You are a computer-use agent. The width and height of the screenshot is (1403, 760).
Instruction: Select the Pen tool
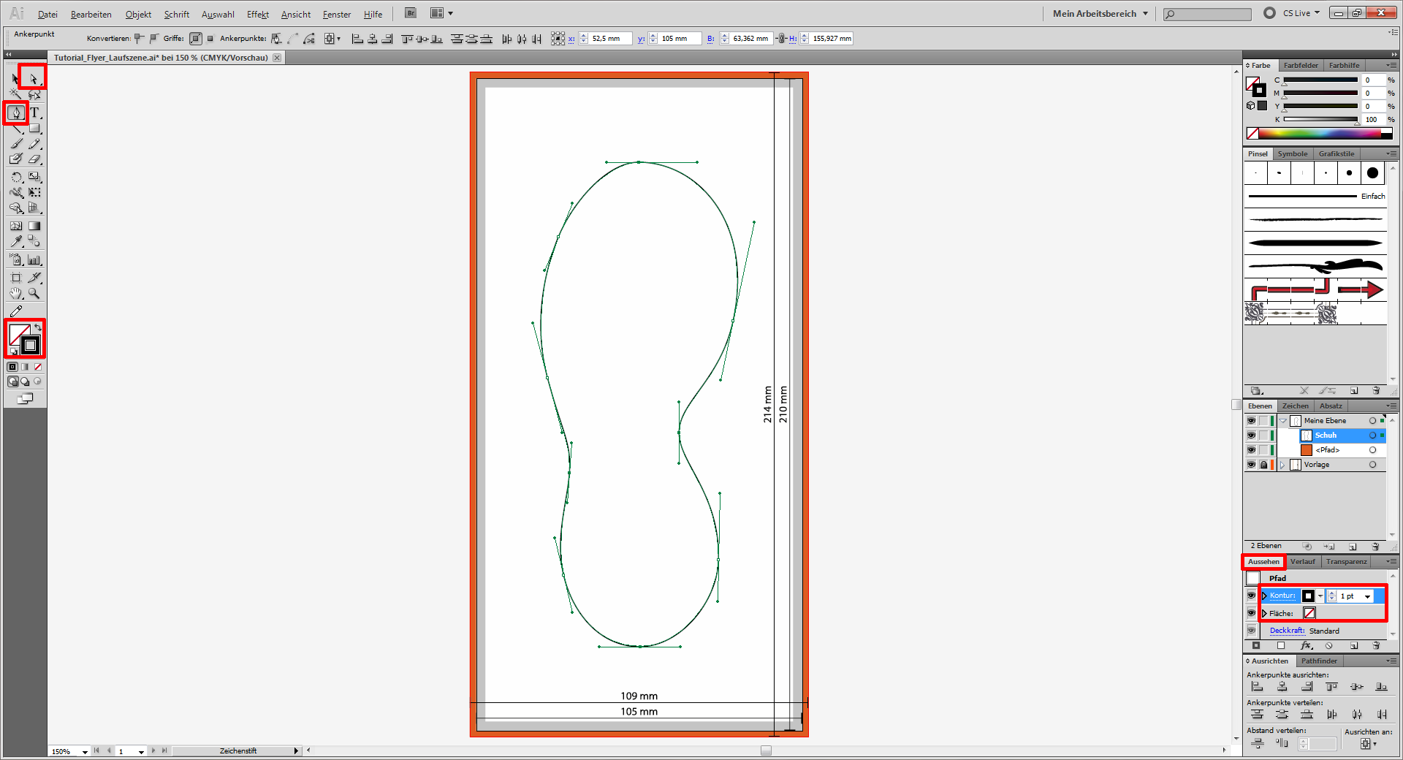(x=16, y=113)
